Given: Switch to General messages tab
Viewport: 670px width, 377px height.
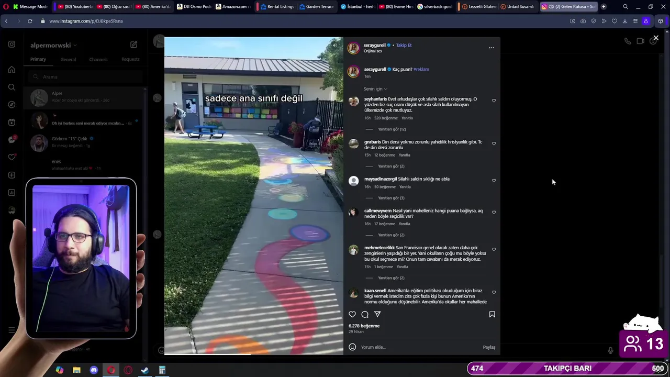Looking at the screenshot, I should tap(68, 59).
